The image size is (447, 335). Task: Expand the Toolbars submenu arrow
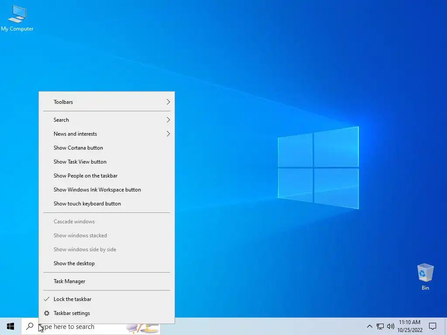pos(168,102)
